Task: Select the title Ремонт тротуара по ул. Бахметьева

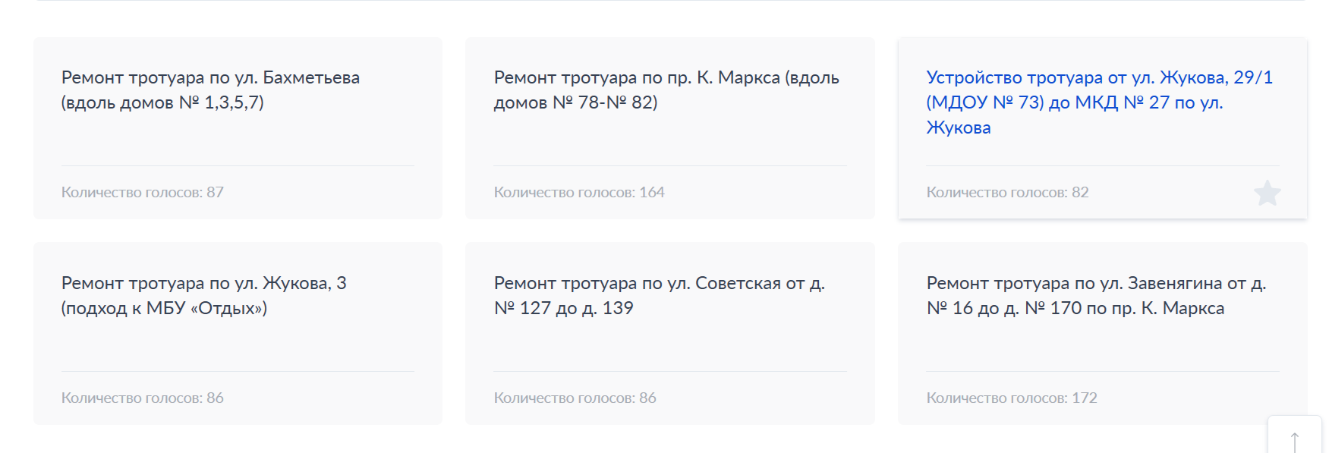Action: [x=212, y=90]
